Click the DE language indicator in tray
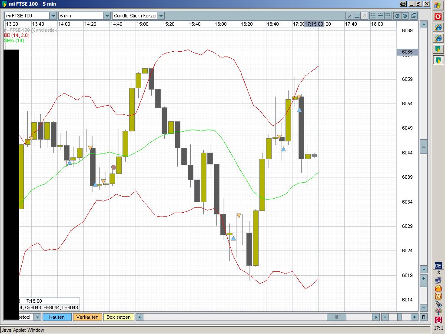Image resolution: width=445 pixels, height=334 pixels. pos(438,266)
